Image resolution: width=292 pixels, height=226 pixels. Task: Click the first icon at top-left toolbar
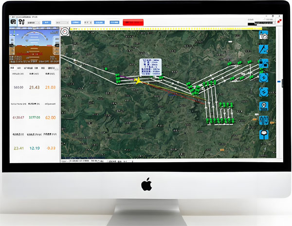pyautogui.click(x=13, y=22)
